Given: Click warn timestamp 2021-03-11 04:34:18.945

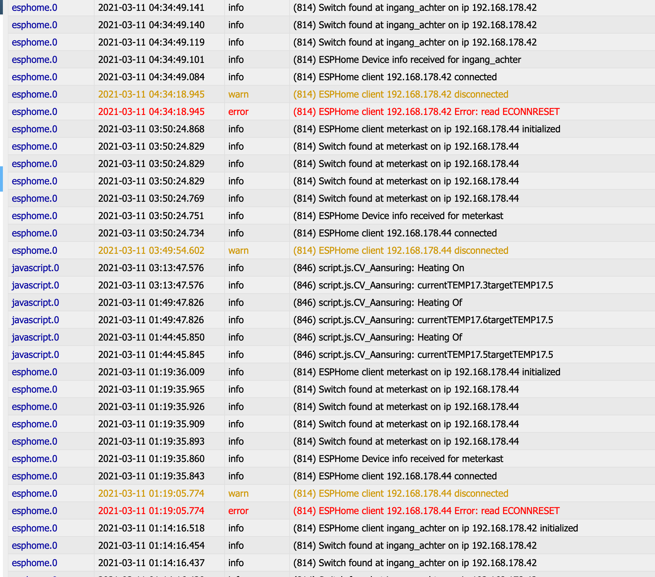Looking at the screenshot, I should (x=151, y=94).
